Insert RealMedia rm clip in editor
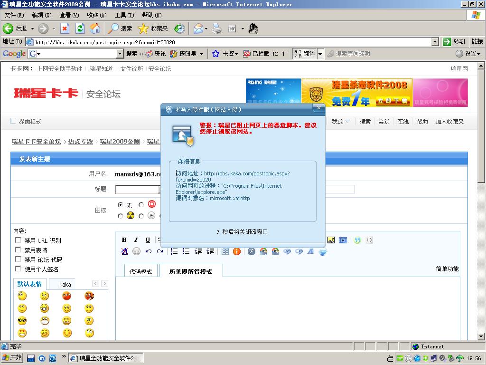The image size is (486, 365). coord(287,251)
